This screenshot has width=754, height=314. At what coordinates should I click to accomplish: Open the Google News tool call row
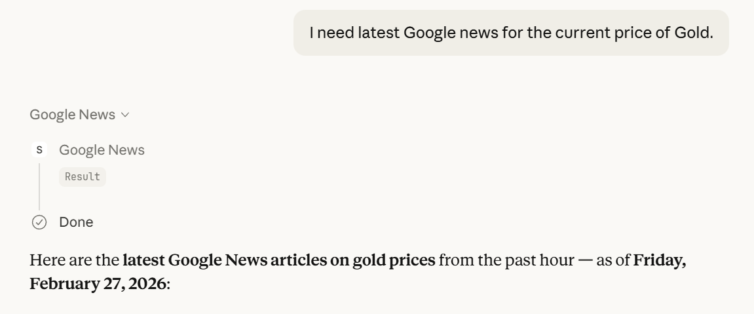tap(102, 150)
